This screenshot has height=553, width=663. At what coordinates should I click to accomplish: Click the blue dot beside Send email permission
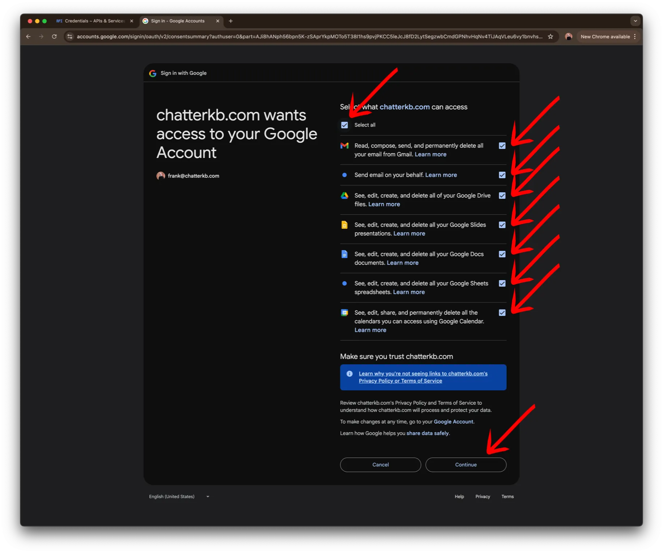[344, 175]
